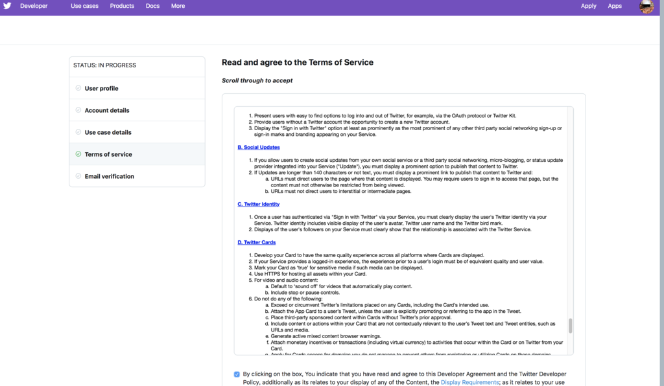The width and height of the screenshot is (664, 386).
Task: Select the User profile step
Action: (x=137, y=88)
